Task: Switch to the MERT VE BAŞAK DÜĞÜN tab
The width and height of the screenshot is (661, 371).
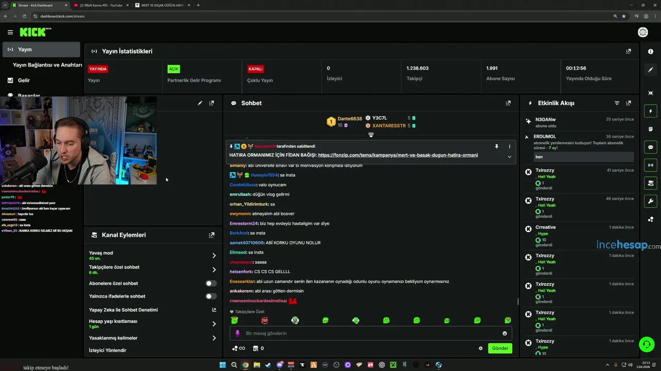Action: click(x=163, y=5)
